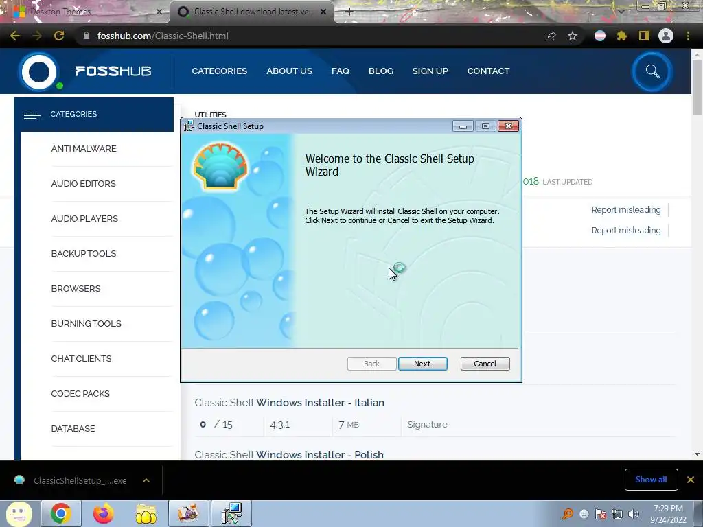Open the Start menu smiley button
Viewport: 703px width, 527px height.
[19, 513]
